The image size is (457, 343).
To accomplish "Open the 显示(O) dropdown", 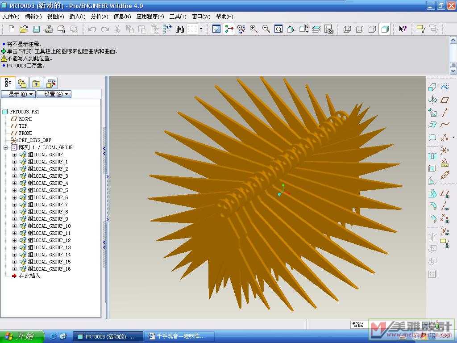I will coord(18,94).
